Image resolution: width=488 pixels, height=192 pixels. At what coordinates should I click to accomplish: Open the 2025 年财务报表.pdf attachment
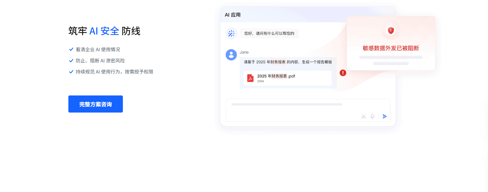[x=288, y=78]
